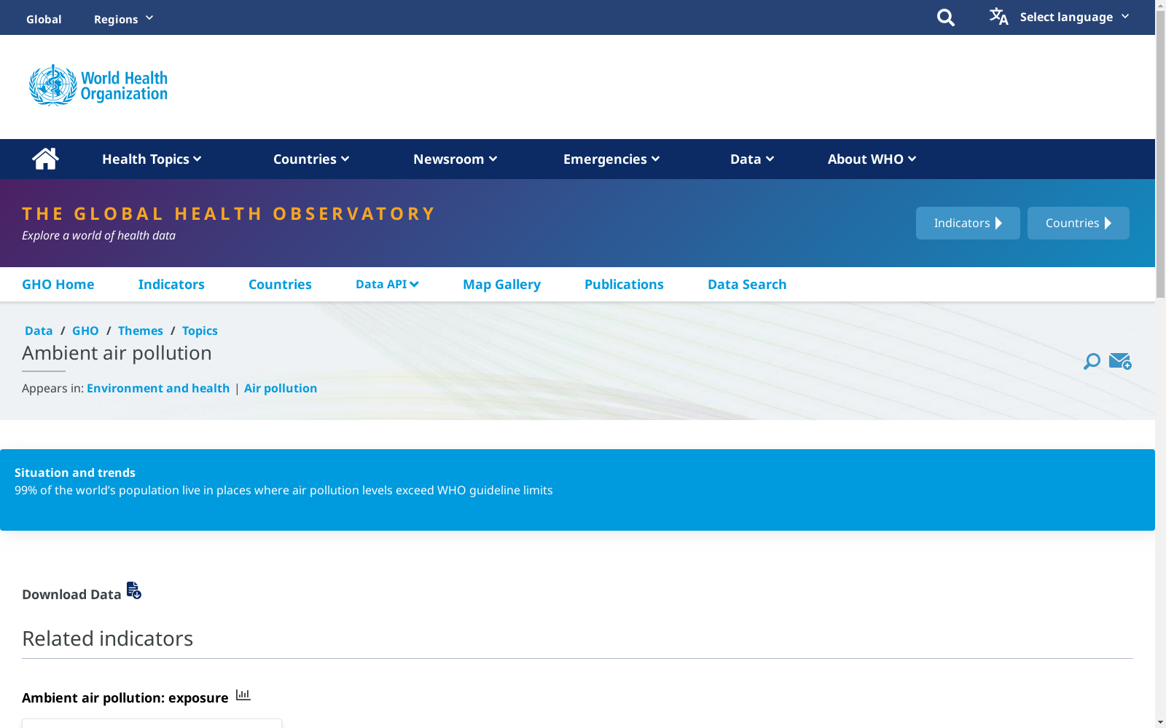The height and width of the screenshot is (728, 1166).
Task: Follow the GHO breadcrumb link
Action: point(85,331)
